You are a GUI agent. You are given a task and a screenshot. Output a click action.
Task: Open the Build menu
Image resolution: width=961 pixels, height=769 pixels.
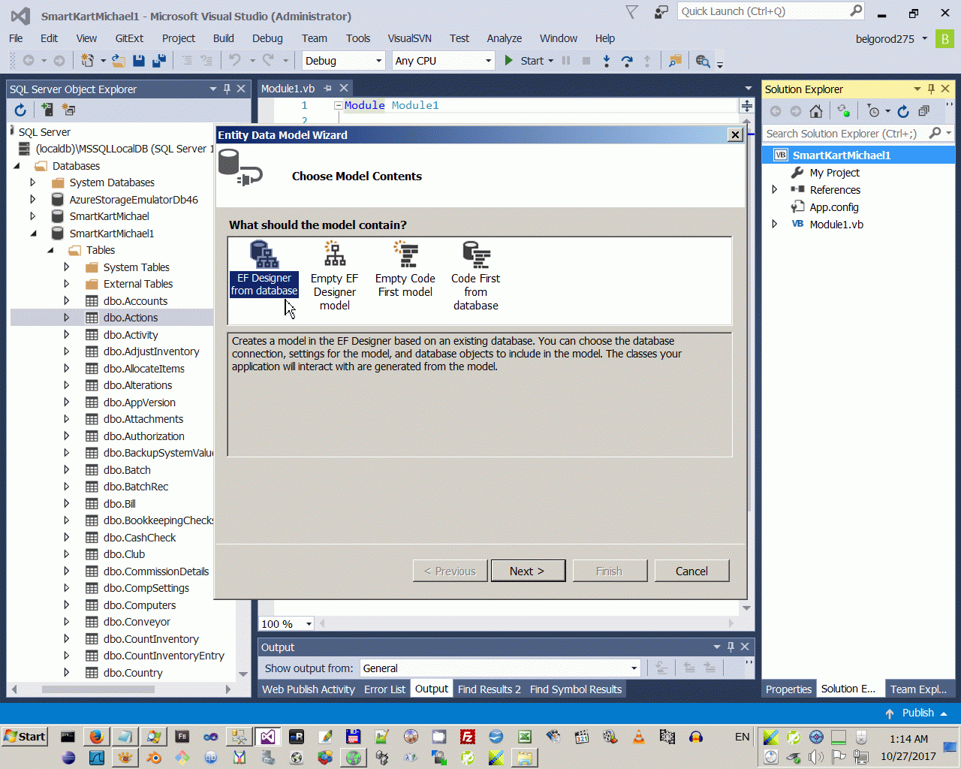tap(224, 38)
